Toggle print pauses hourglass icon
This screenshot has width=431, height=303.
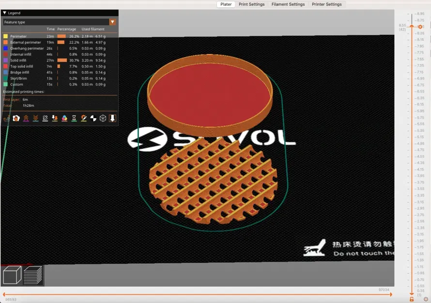click(74, 118)
